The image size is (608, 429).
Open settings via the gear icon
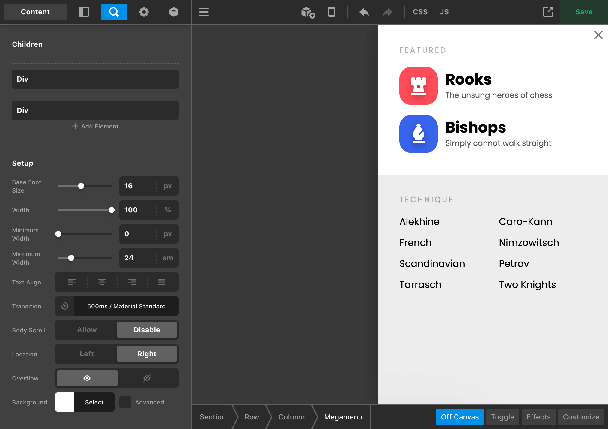[x=144, y=12]
